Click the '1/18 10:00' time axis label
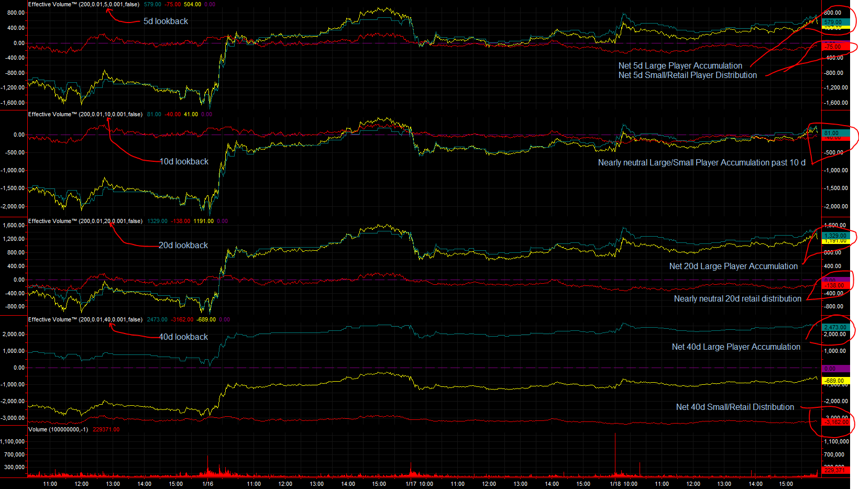Image resolution: width=859 pixels, height=489 pixels. [623, 484]
